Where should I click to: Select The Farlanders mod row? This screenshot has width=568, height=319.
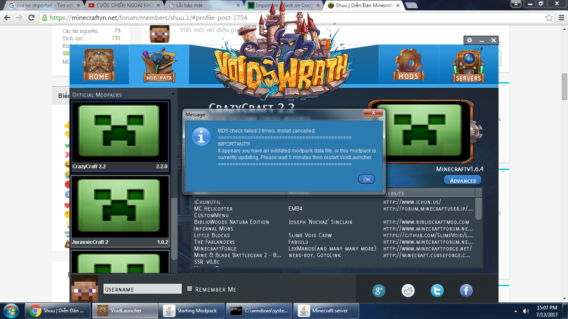(334, 242)
